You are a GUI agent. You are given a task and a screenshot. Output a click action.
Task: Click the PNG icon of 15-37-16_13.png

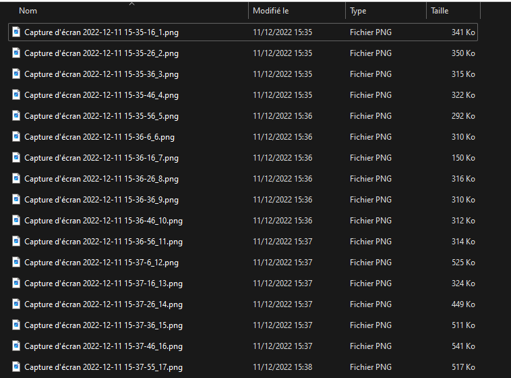(x=17, y=283)
